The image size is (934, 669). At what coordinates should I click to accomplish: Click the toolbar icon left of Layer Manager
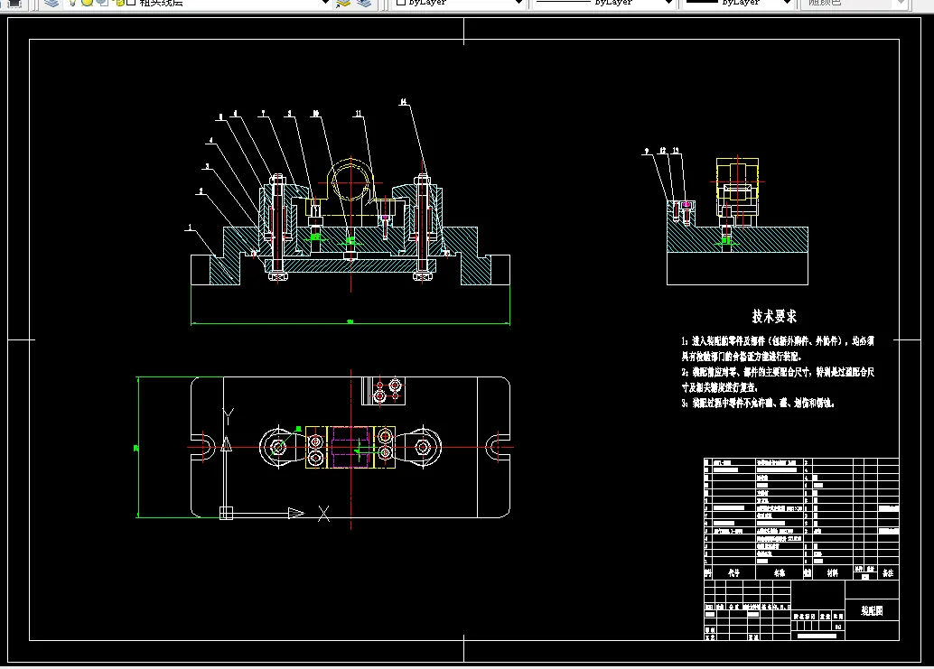point(14,3)
